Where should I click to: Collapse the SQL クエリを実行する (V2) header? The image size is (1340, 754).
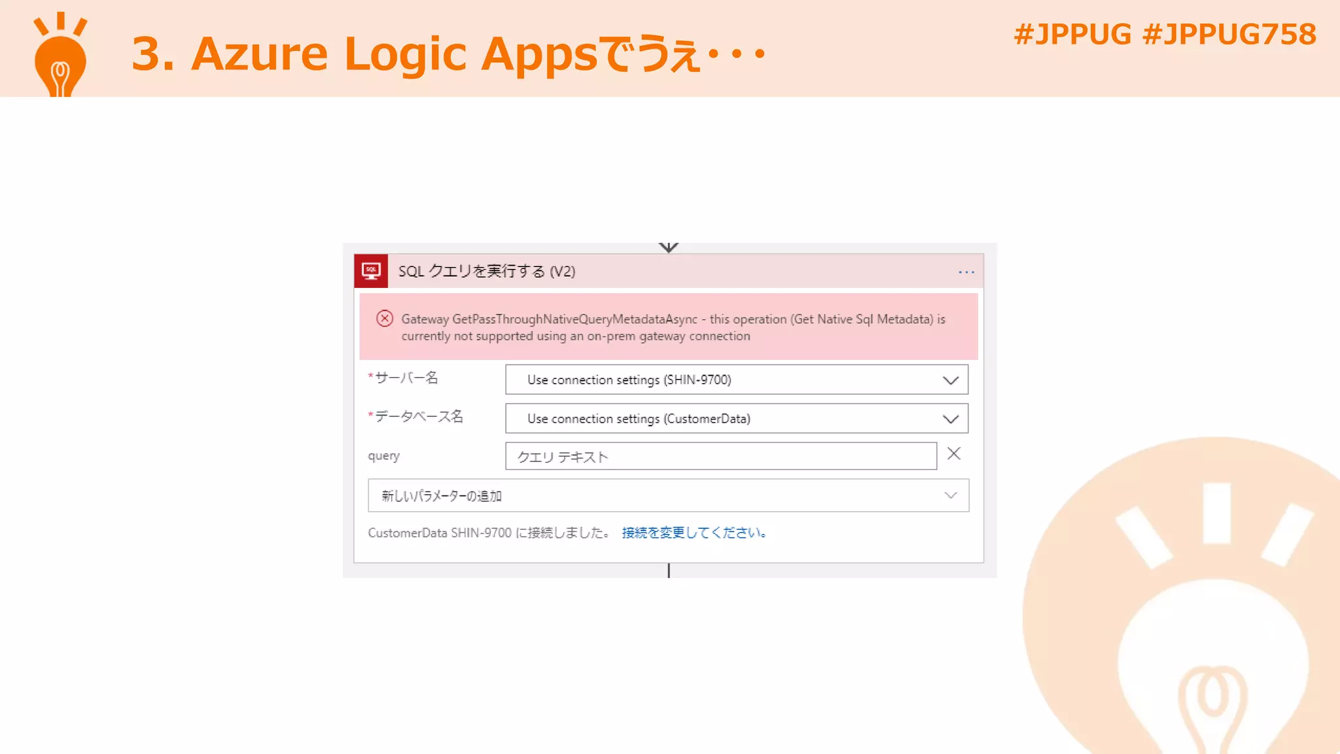(487, 271)
